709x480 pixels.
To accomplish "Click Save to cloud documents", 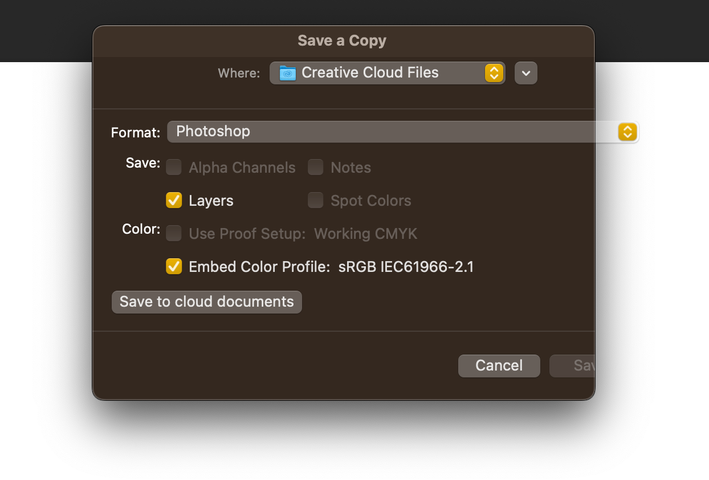I will (206, 302).
